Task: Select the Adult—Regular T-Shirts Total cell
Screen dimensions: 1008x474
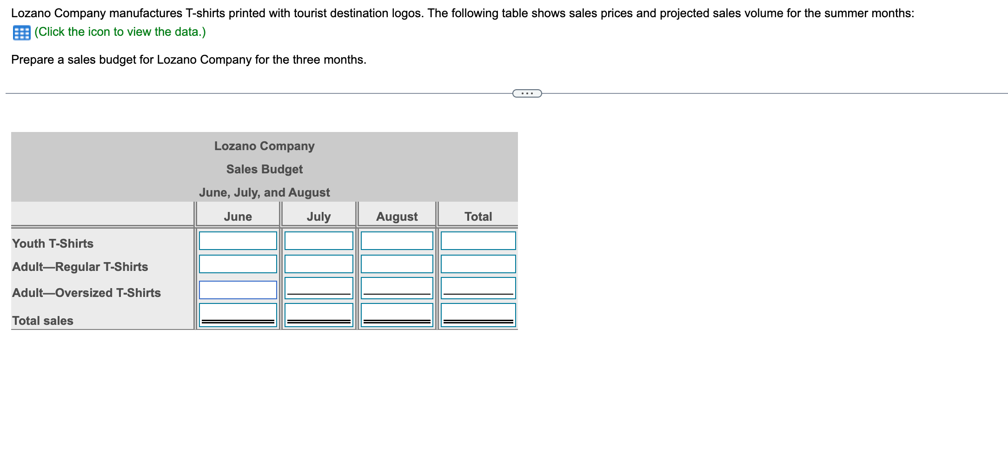Action: [478, 264]
